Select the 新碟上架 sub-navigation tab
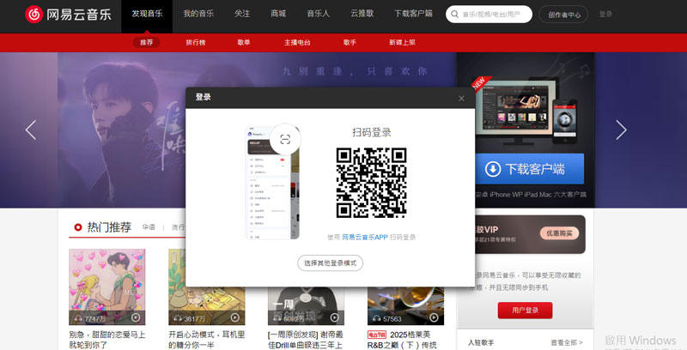Viewport: 687px width, 350px height. pos(402,42)
